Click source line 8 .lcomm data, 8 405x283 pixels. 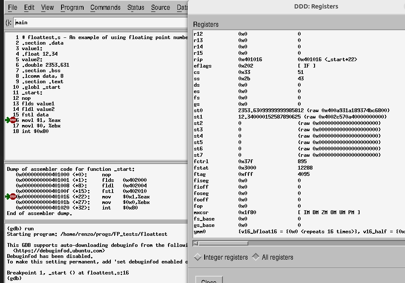pos(42,76)
